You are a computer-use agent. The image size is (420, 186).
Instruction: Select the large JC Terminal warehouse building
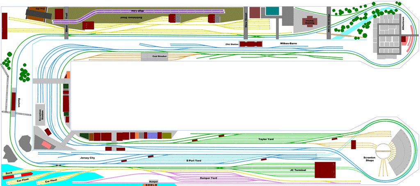point(325,170)
